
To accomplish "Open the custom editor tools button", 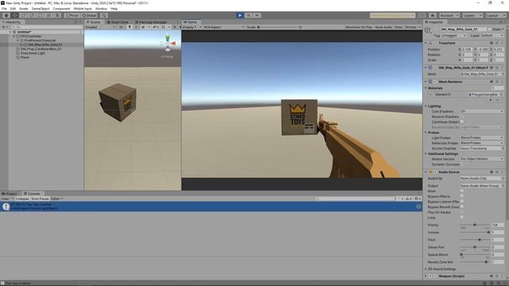I will 57,15.
